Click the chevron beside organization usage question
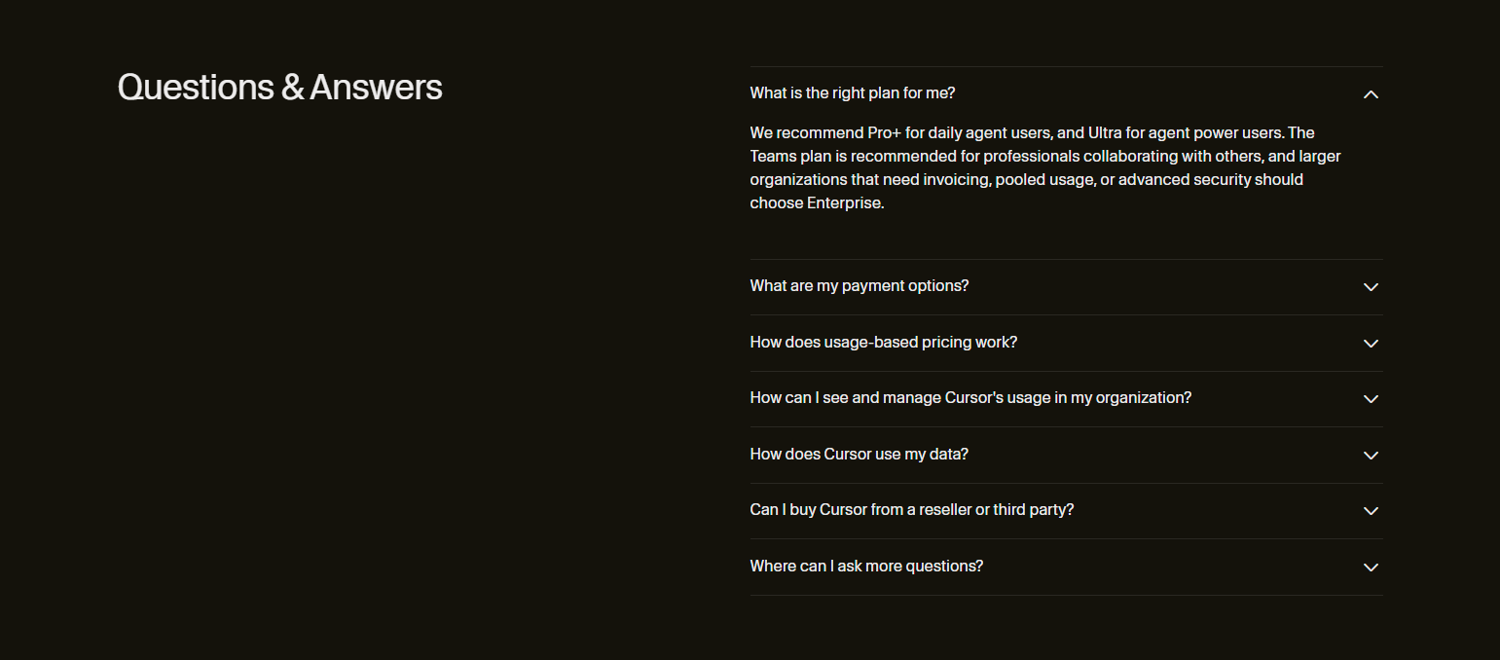 click(1371, 399)
